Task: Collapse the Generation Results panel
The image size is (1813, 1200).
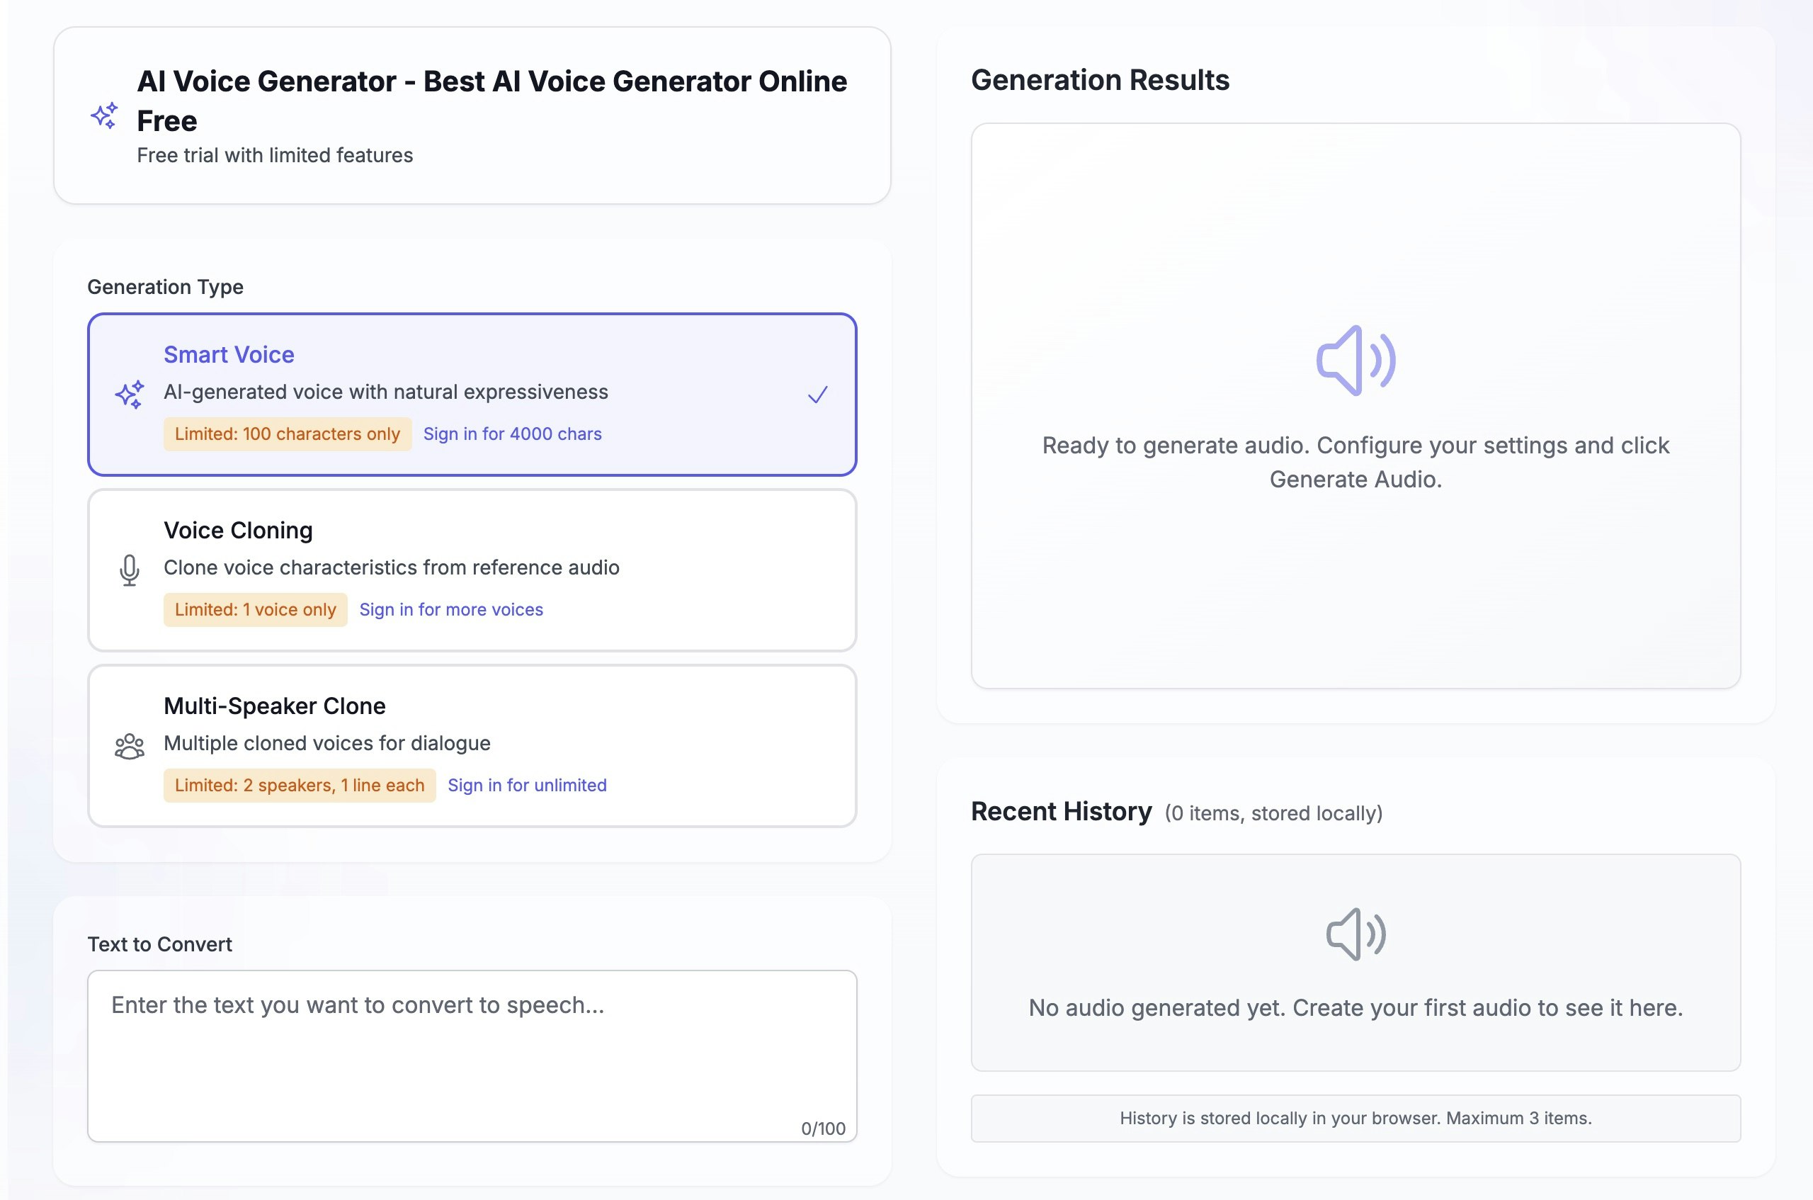Action: coord(1100,79)
